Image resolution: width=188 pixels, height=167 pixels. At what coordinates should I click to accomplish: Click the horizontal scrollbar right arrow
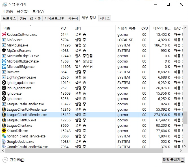(x=181, y=150)
